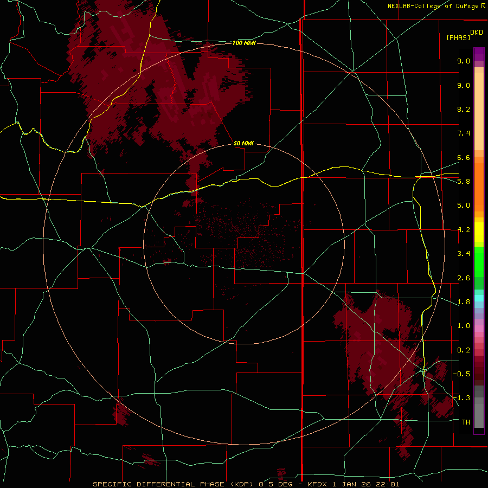Click the 1 JAN 26 22:01 timestamp
The width and height of the screenshot is (488, 488).
click(x=365, y=484)
